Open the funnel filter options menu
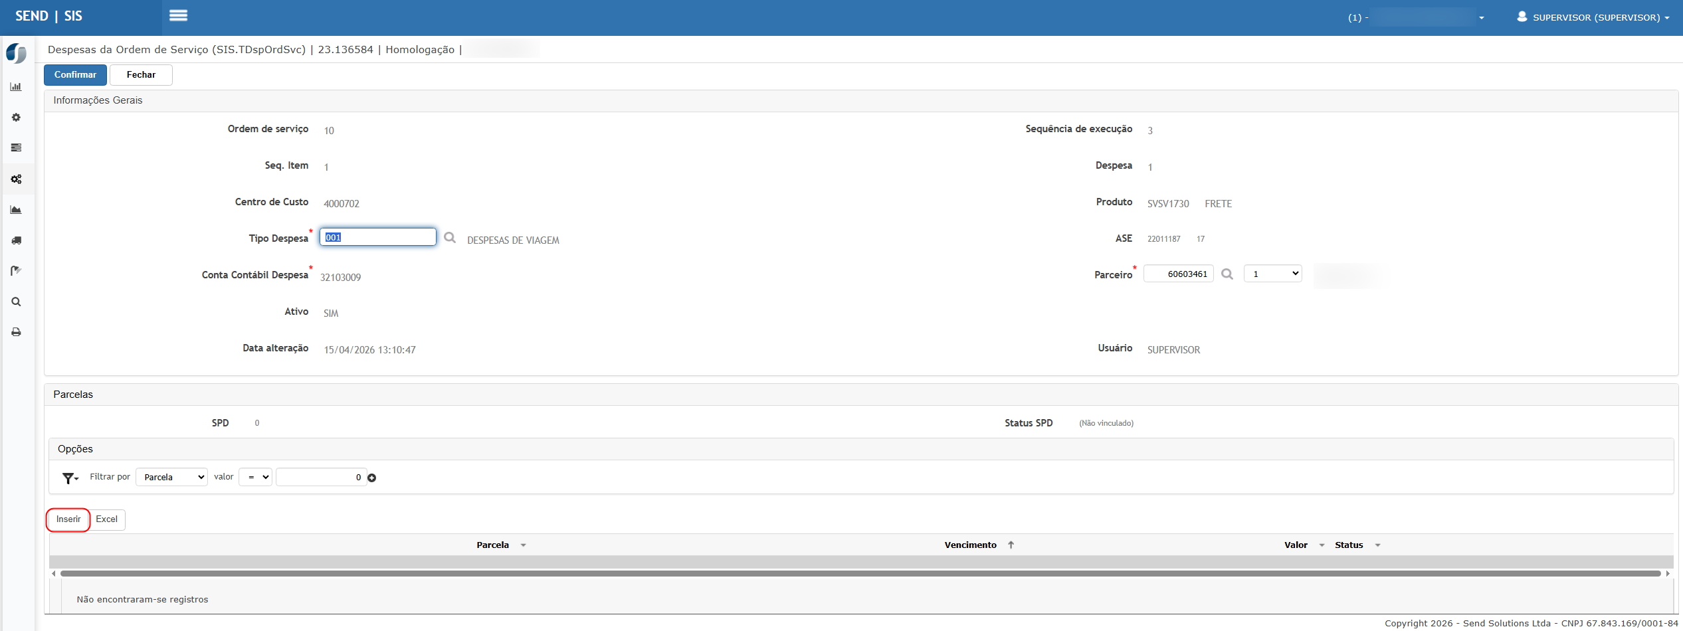The image size is (1683, 631). 70,478
